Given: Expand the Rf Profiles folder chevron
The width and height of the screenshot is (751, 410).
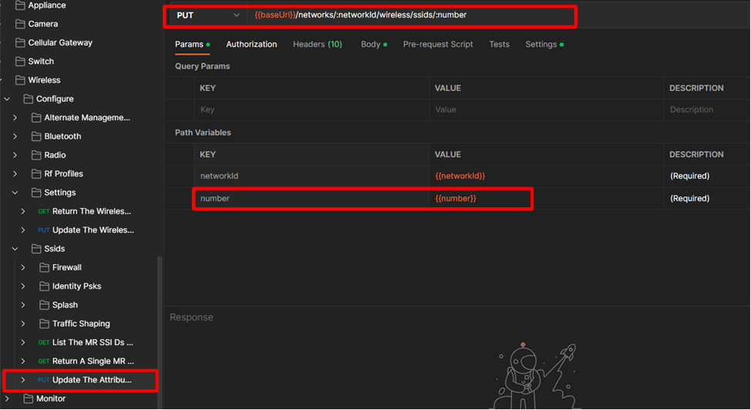Looking at the screenshot, I should click(x=15, y=174).
